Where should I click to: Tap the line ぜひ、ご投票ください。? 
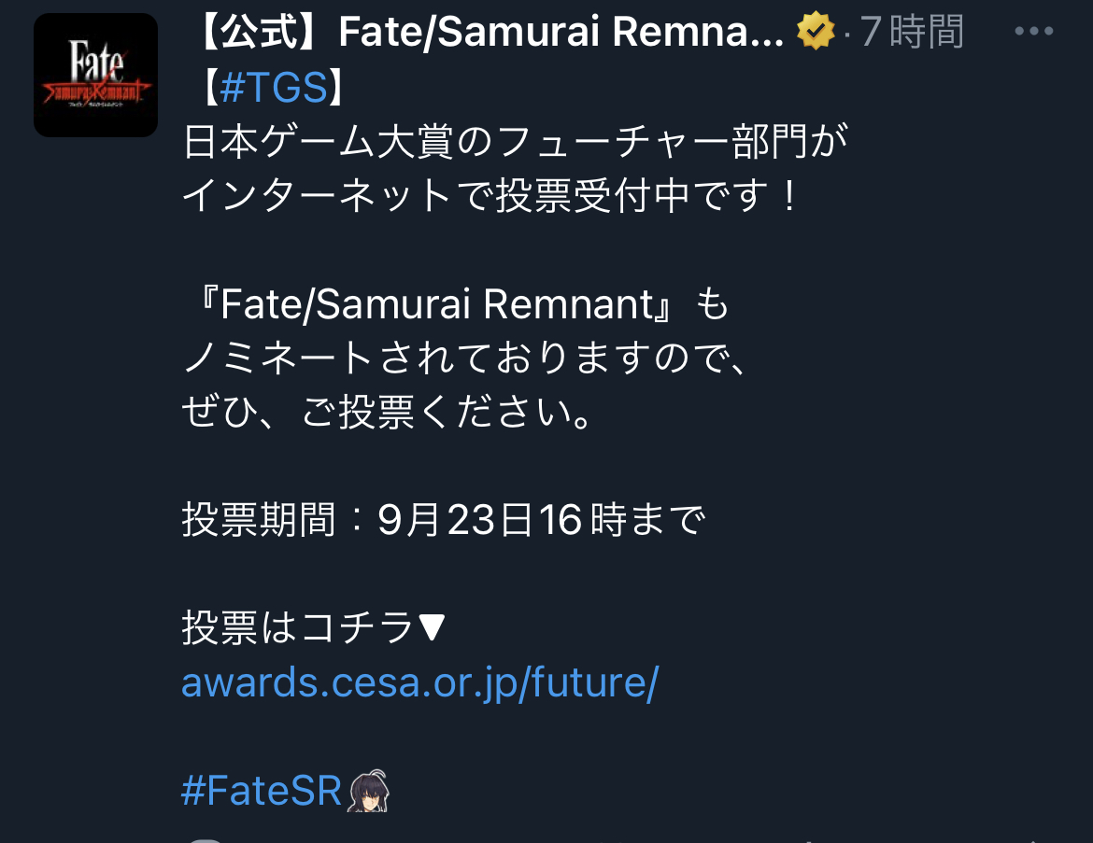[388, 411]
